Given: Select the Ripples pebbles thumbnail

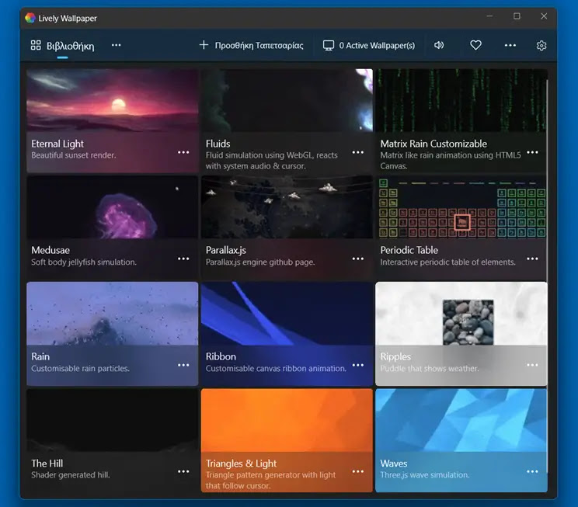Looking at the screenshot, I should (x=461, y=314).
